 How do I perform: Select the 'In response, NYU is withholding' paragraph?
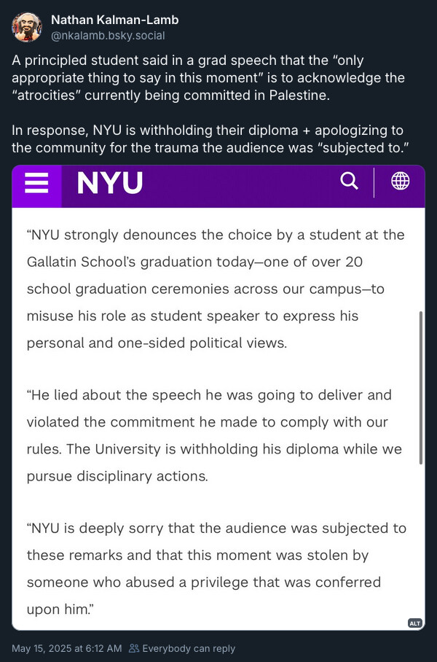click(208, 139)
